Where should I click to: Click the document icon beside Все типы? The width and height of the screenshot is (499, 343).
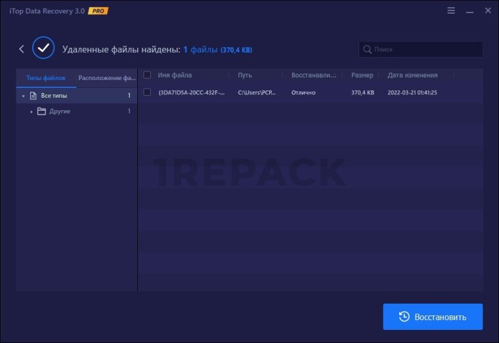[33, 96]
